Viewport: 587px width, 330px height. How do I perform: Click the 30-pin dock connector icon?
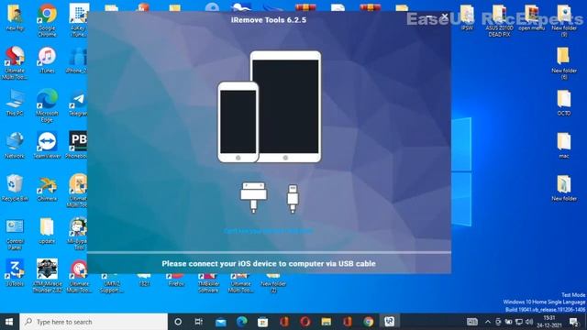(x=253, y=198)
